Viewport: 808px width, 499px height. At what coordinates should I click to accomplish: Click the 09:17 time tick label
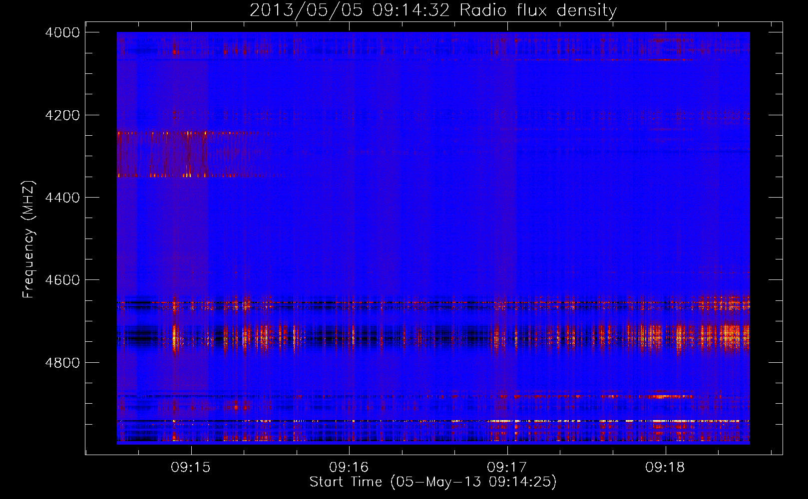507,468
